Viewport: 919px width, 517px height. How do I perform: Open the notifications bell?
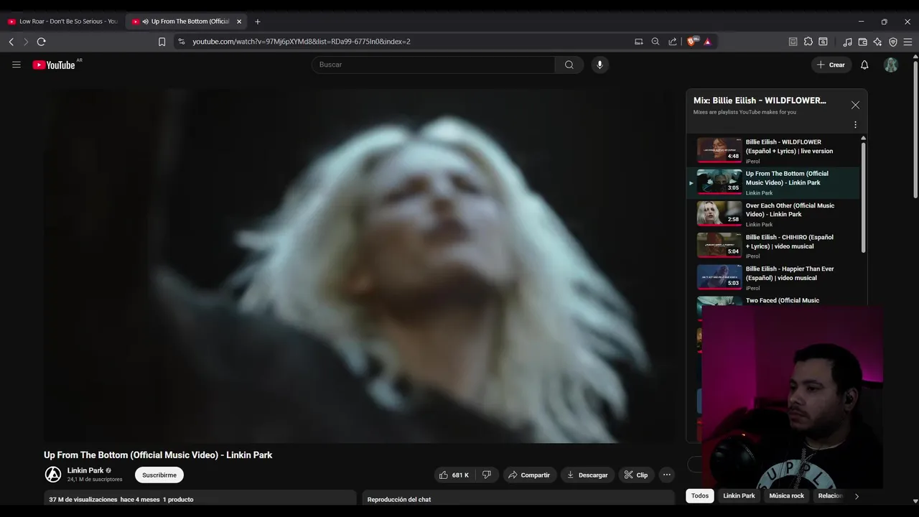click(864, 65)
